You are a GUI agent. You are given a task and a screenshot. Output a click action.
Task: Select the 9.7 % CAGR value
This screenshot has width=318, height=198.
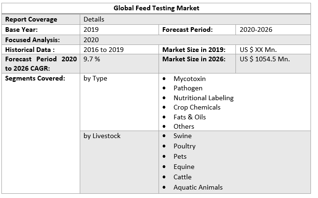[x=92, y=59]
